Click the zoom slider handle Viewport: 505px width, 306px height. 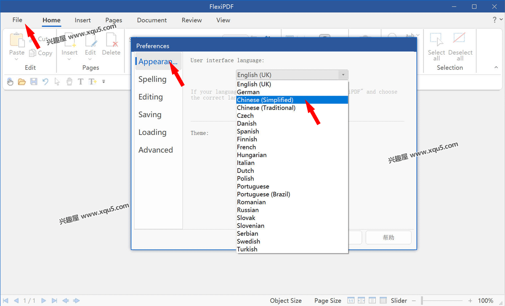[422, 301]
